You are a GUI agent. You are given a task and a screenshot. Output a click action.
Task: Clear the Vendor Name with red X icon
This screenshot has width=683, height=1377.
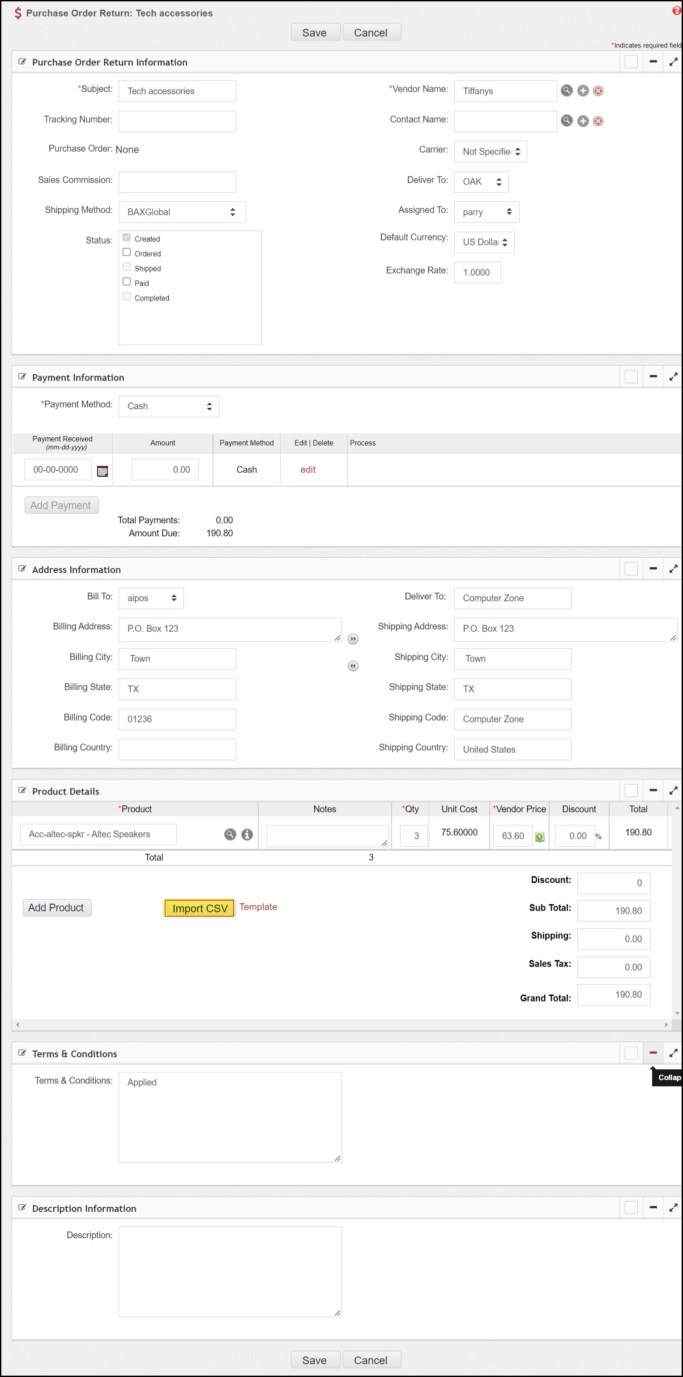click(x=598, y=91)
